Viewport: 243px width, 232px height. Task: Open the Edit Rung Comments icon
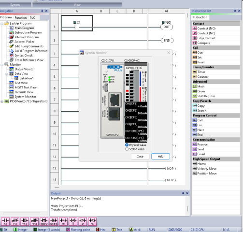[12, 46]
